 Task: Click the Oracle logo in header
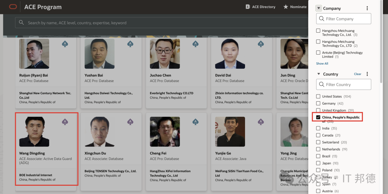pyautogui.click(x=13, y=7)
